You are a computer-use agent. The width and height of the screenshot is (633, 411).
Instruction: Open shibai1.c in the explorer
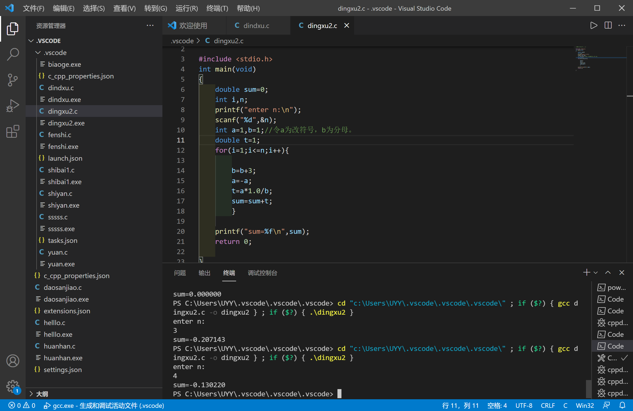94,170
